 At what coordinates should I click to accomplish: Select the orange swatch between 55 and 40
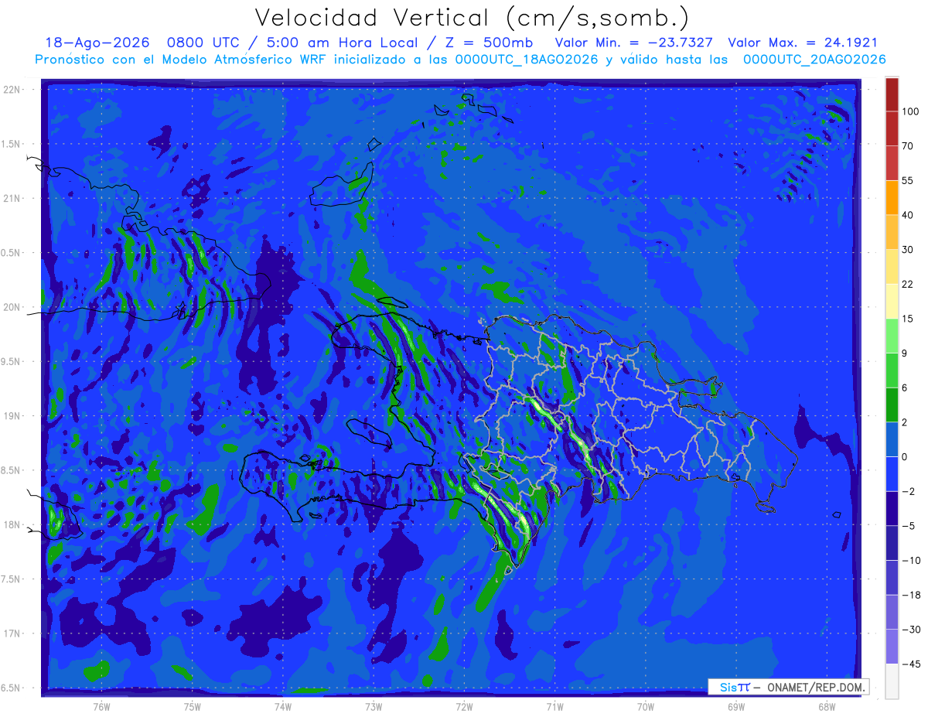892,197
